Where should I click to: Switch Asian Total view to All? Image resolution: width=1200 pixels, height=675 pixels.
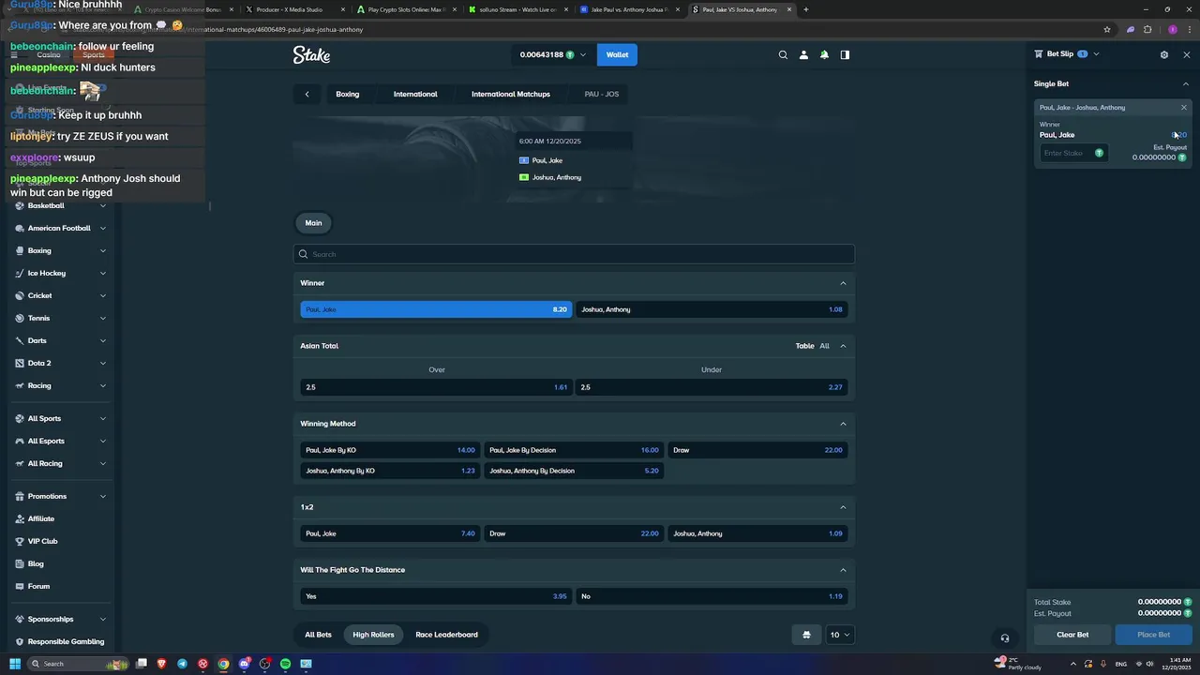(824, 346)
